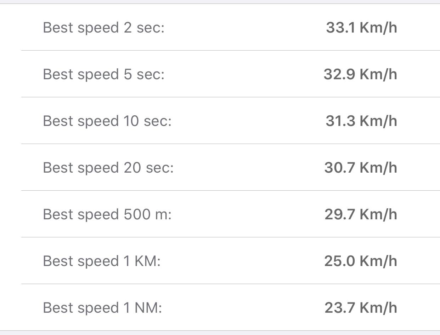Tap the Best speed 5 sec label
The image size is (440, 335).
coord(103,74)
